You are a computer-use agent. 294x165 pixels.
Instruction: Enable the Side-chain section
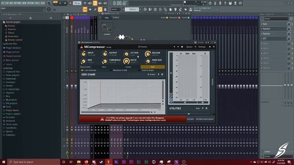[151, 74]
